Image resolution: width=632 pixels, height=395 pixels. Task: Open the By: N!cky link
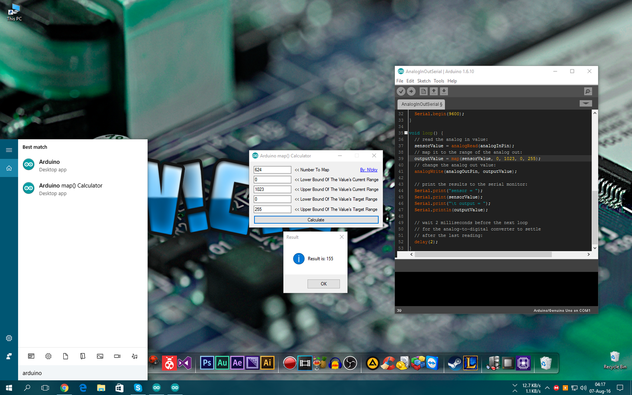[369, 170]
